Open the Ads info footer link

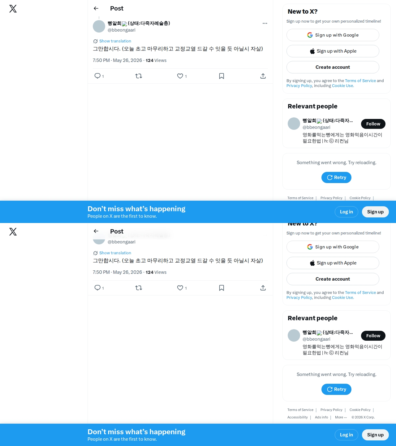[x=321, y=417]
